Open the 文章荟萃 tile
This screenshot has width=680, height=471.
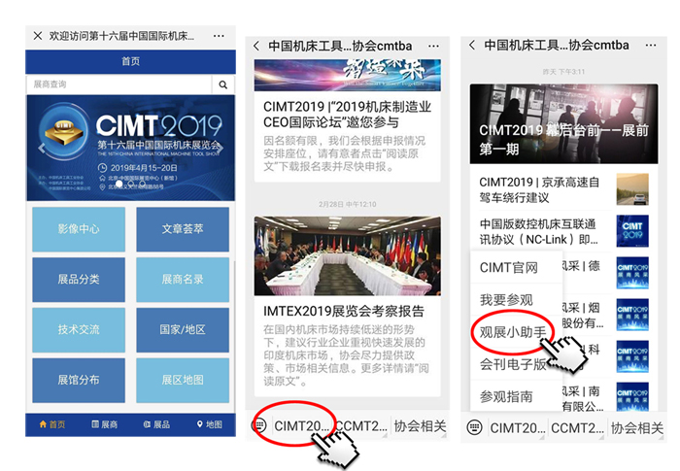pos(183,229)
